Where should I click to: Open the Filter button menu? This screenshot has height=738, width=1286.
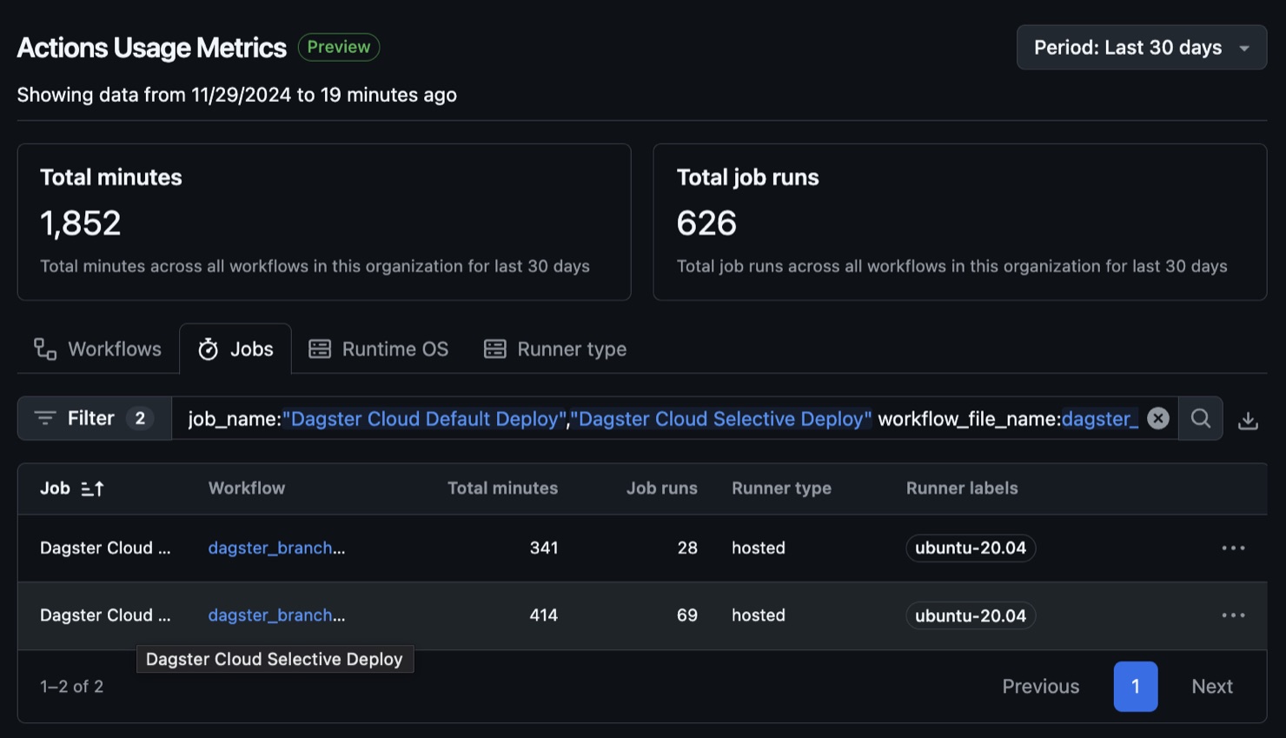[95, 418]
